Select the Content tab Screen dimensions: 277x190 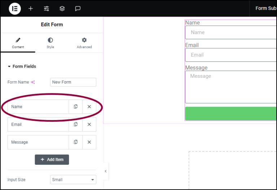point(18,43)
